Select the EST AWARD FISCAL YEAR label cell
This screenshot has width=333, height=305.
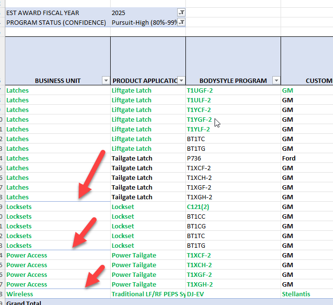pyautogui.click(x=43, y=13)
